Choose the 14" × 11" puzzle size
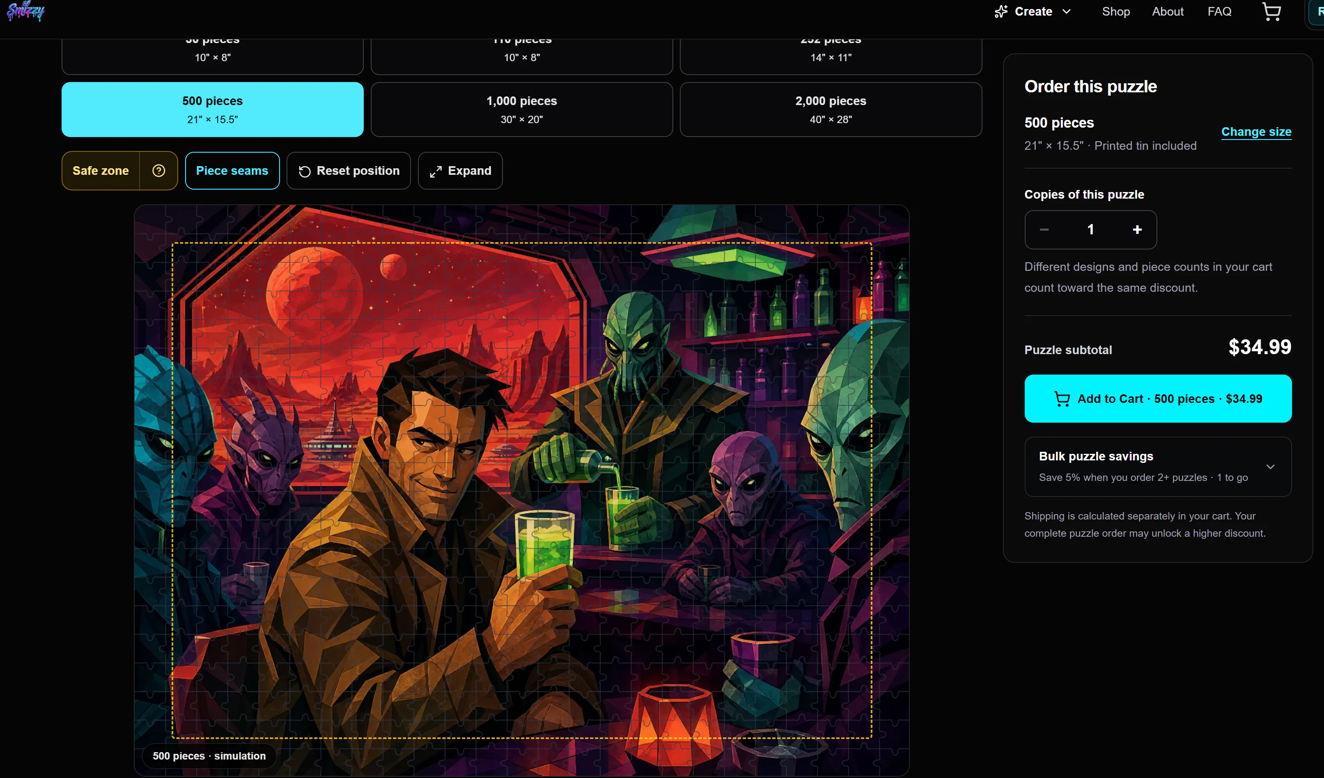This screenshot has width=1324, height=778. pyautogui.click(x=831, y=56)
